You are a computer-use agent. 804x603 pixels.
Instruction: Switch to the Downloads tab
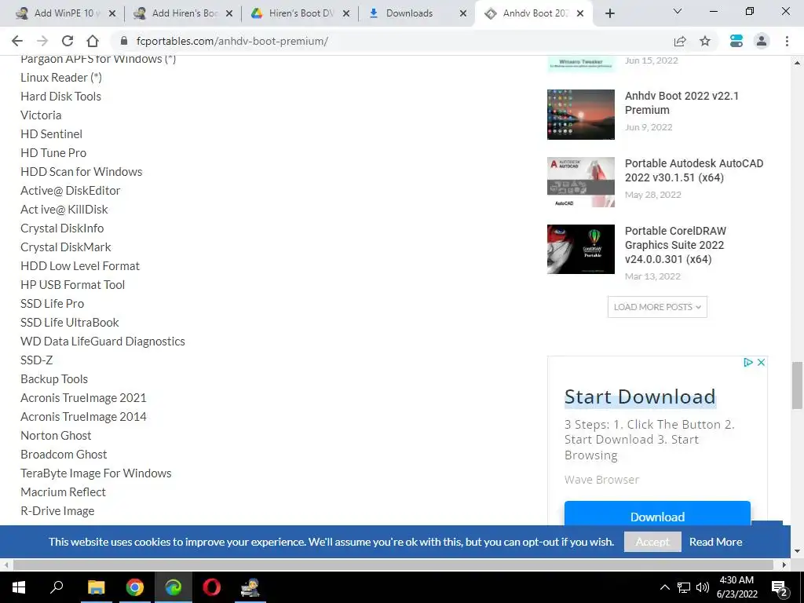[x=417, y=13]
